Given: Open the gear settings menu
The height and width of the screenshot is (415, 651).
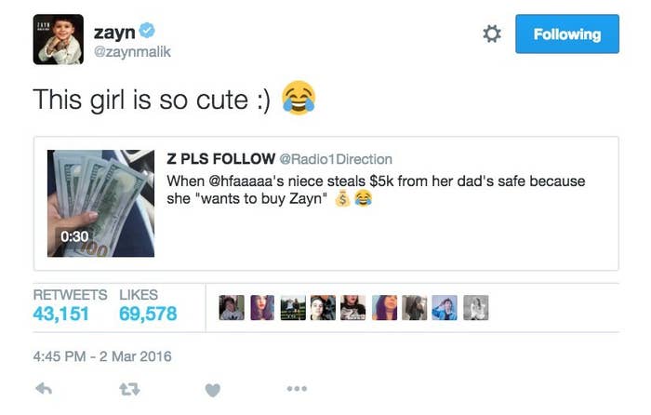Looking at the screenshot, I should tap(492, 33).
